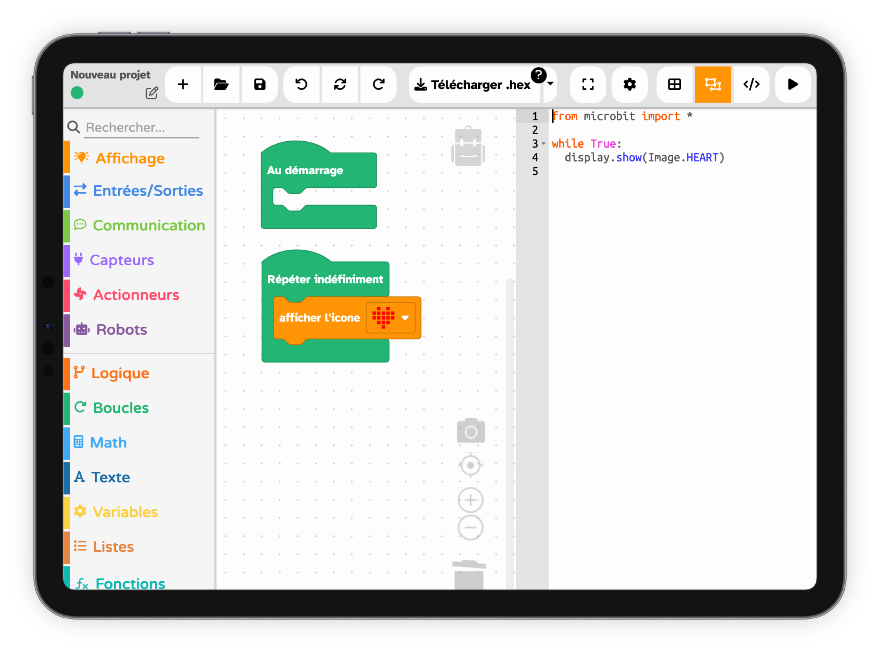The image size is (880, 653).
Task: Toggle the split blocks and code view
Action: click(x=712, y=84)
